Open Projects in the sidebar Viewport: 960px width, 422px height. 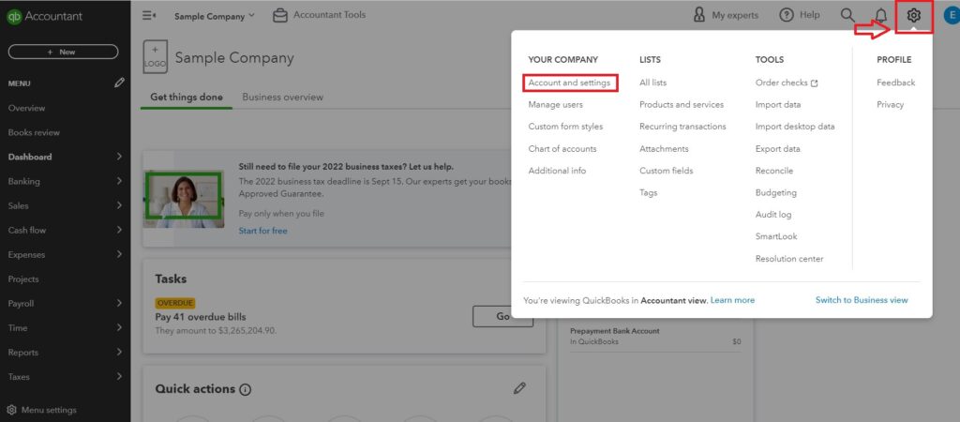click(x=23, y=279)
